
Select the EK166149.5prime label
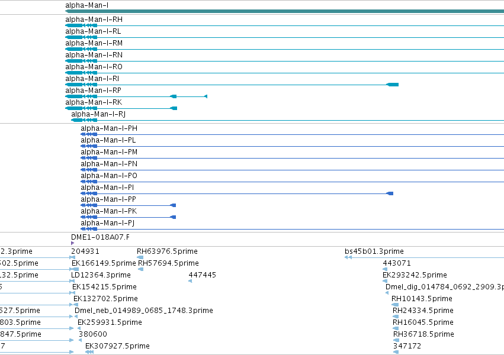[104, 263]
